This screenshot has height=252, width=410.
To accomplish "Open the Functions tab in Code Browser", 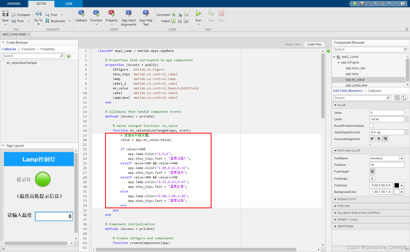I will point(28,49).
